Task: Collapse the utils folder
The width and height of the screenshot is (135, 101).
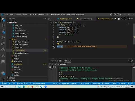Action: click(x=16, y=39)
